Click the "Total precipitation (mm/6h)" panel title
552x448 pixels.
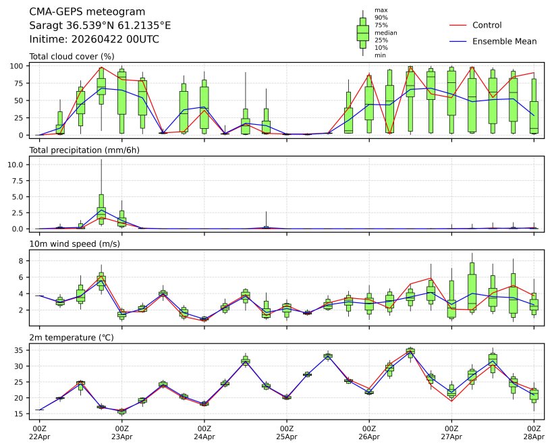(84, 150)
